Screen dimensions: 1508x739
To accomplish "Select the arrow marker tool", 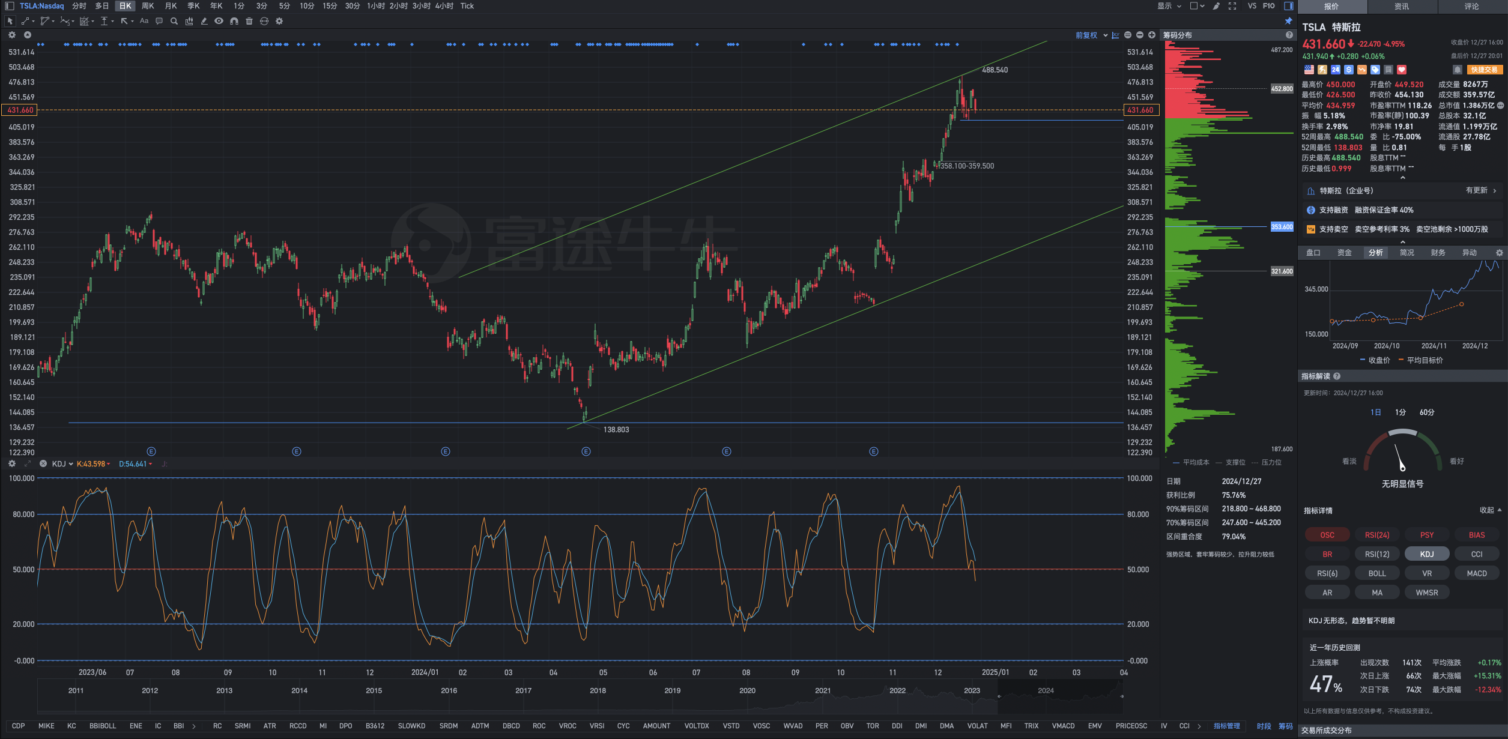I will pyautogui.click(x=124, y=21).
